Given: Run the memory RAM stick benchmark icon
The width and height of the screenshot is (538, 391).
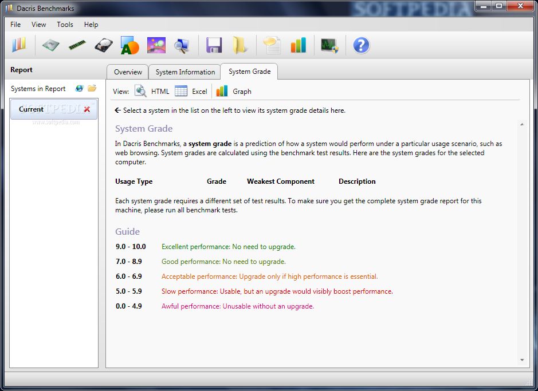Looking at the screenshot, I should coord(77,45).
